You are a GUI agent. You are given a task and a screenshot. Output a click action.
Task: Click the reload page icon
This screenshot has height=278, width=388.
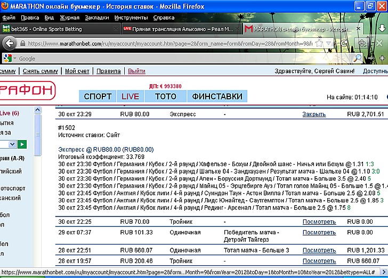[x=343, y=44]
